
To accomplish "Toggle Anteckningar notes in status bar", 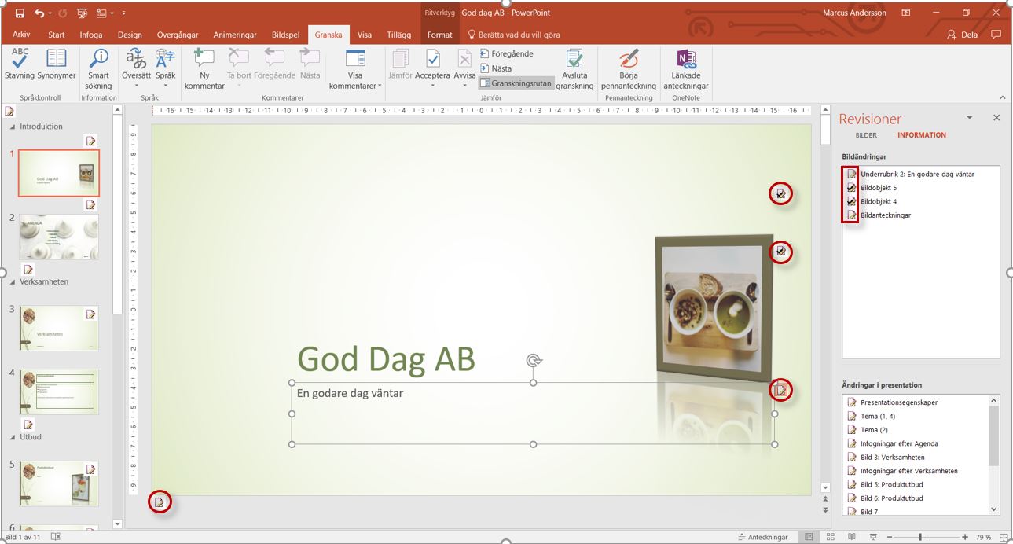I will (x=763, y=537).
